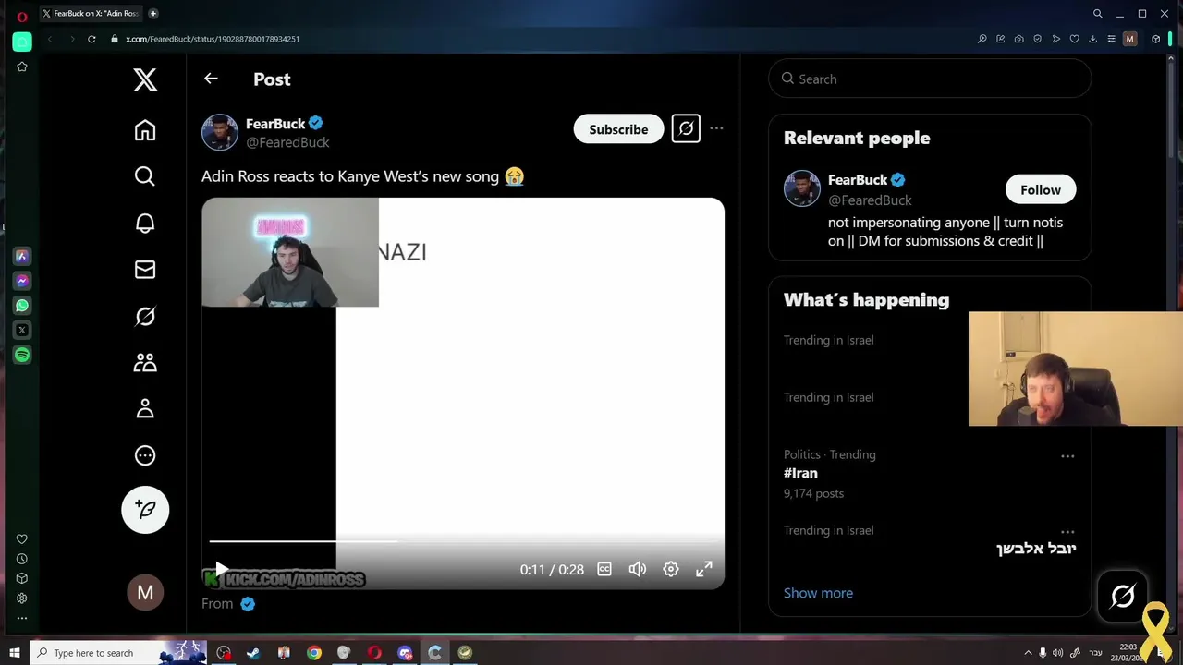This screenshot has height=665, width=1183.
Task: Open Grok icon in X sidebar
Action: coord(145,317)
